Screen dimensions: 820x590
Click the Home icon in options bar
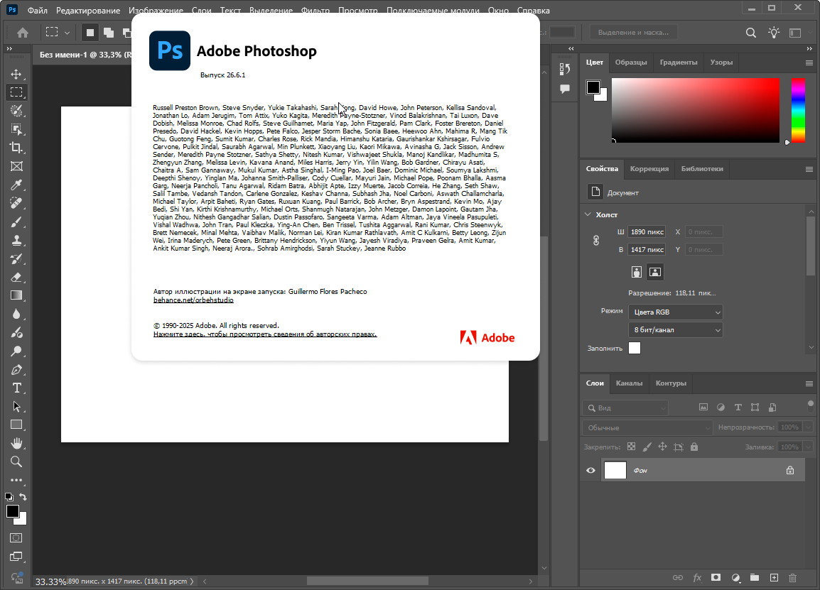coord(23,33)
